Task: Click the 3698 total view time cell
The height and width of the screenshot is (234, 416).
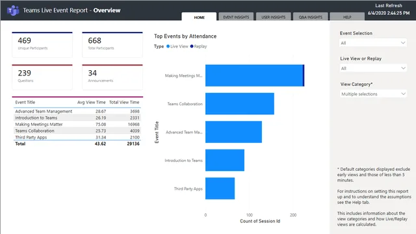Action: (x=135, y=111)
